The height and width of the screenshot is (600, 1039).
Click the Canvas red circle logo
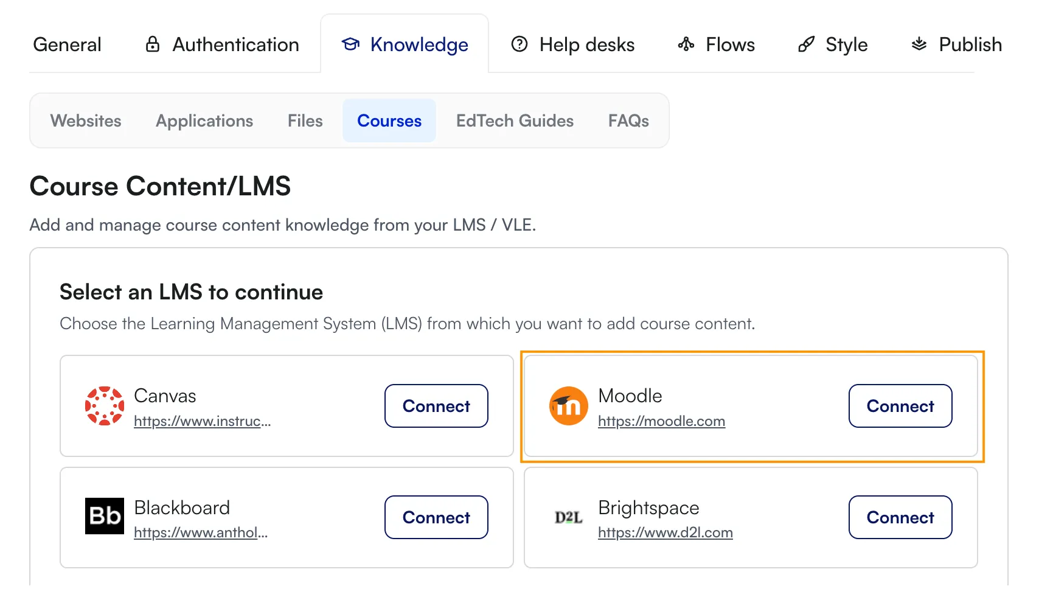[x=105, y=406]
